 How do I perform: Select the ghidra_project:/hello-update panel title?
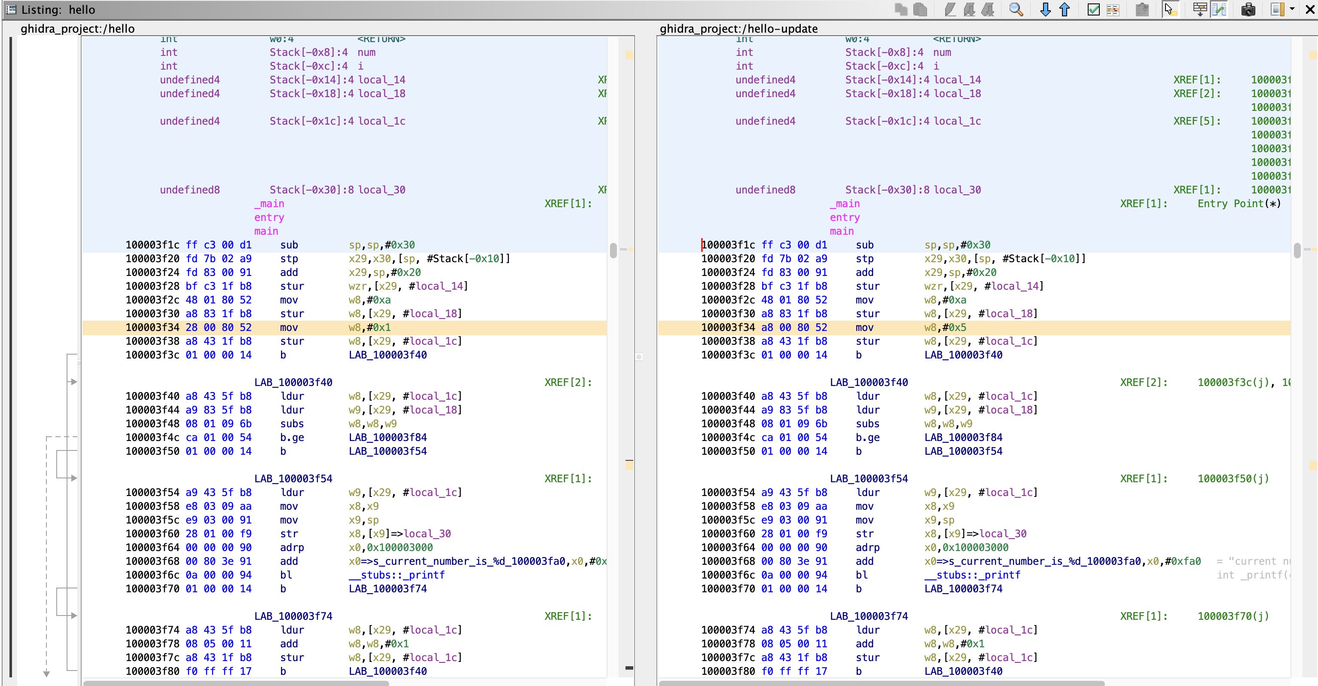click(x=739, y=29)
